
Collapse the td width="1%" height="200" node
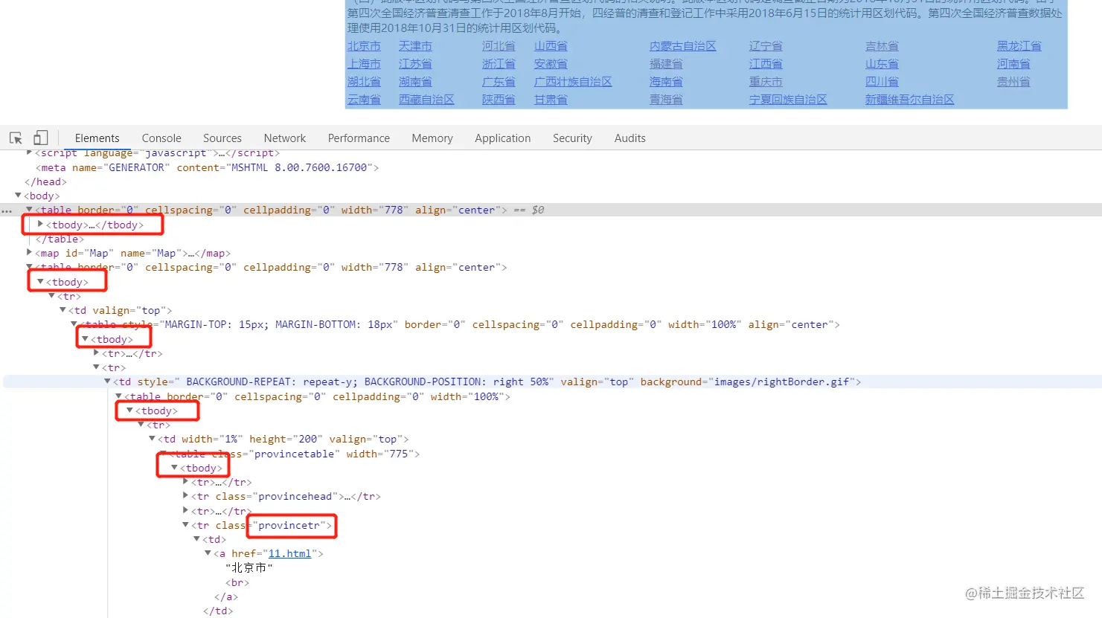pos(152,439)
